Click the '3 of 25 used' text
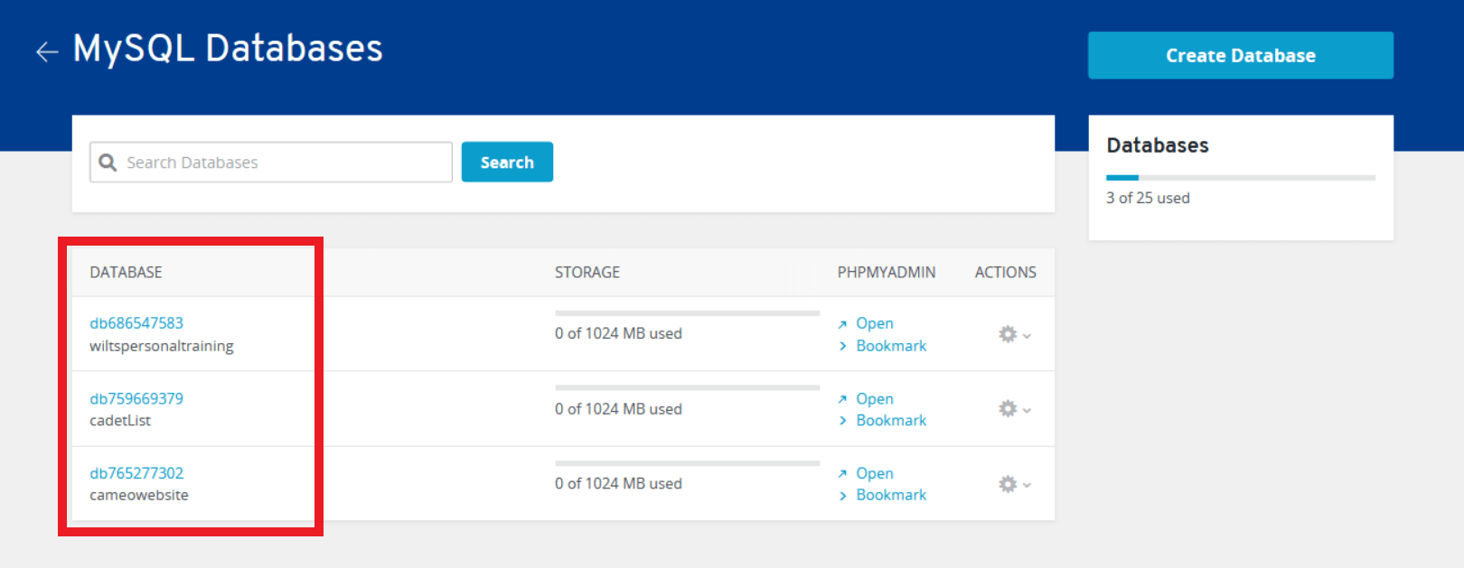 point(1148,198)
